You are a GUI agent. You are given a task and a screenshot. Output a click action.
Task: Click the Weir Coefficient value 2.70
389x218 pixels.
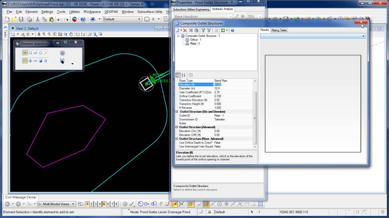coord(233,92)
